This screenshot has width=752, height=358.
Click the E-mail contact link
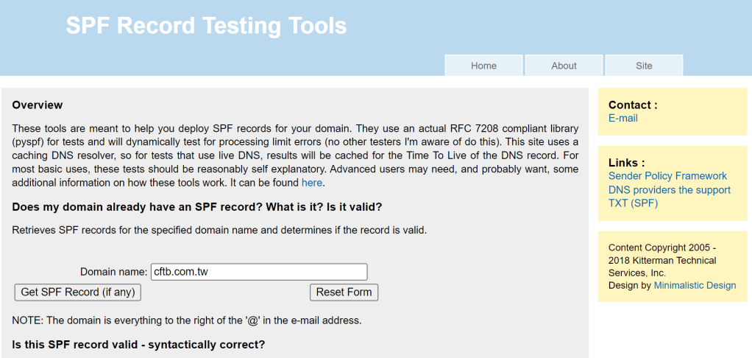622,118
